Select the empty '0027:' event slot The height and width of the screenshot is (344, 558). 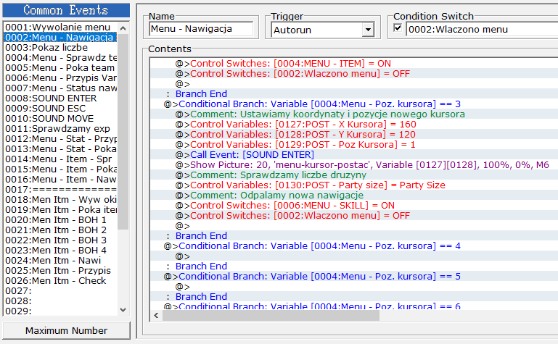click(60, 290)
